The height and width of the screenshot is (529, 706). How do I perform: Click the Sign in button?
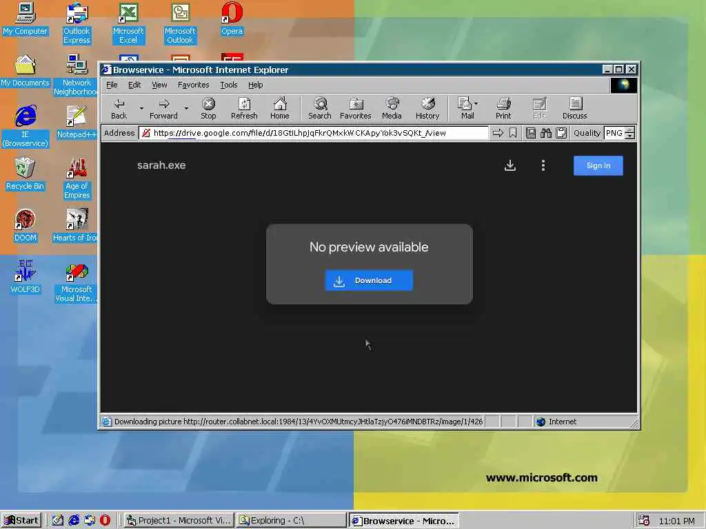598,165
